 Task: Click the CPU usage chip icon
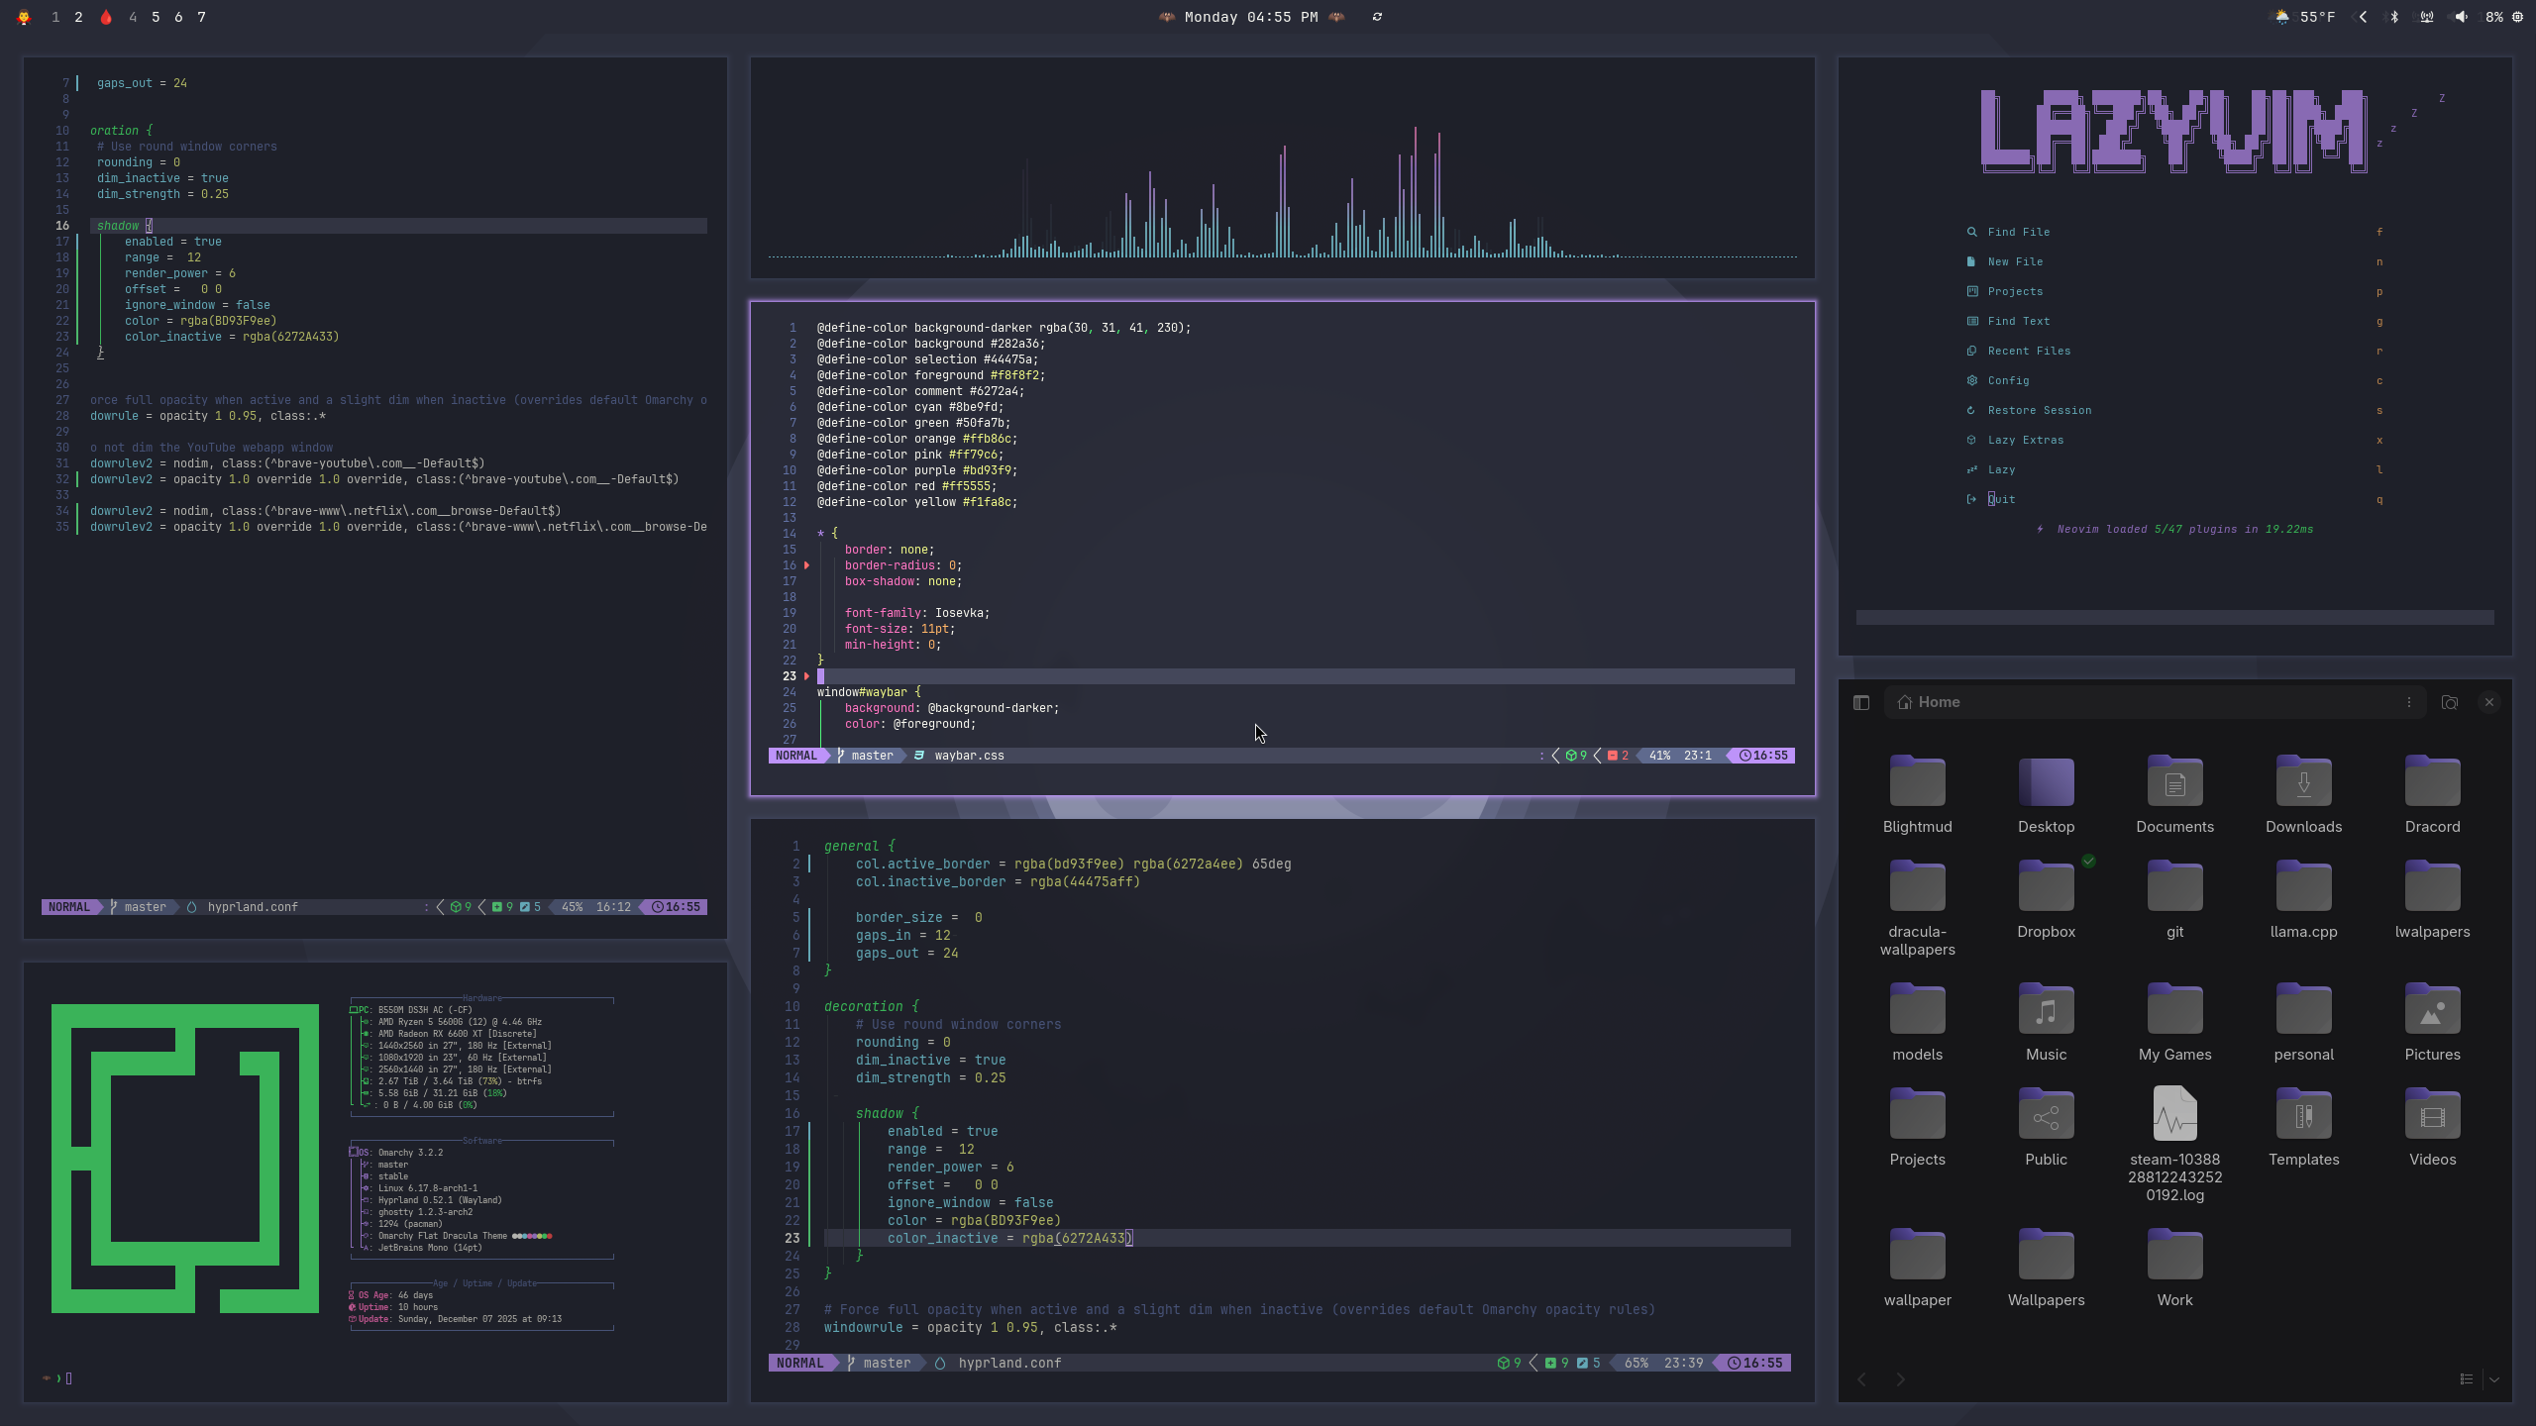(2517, 17)
